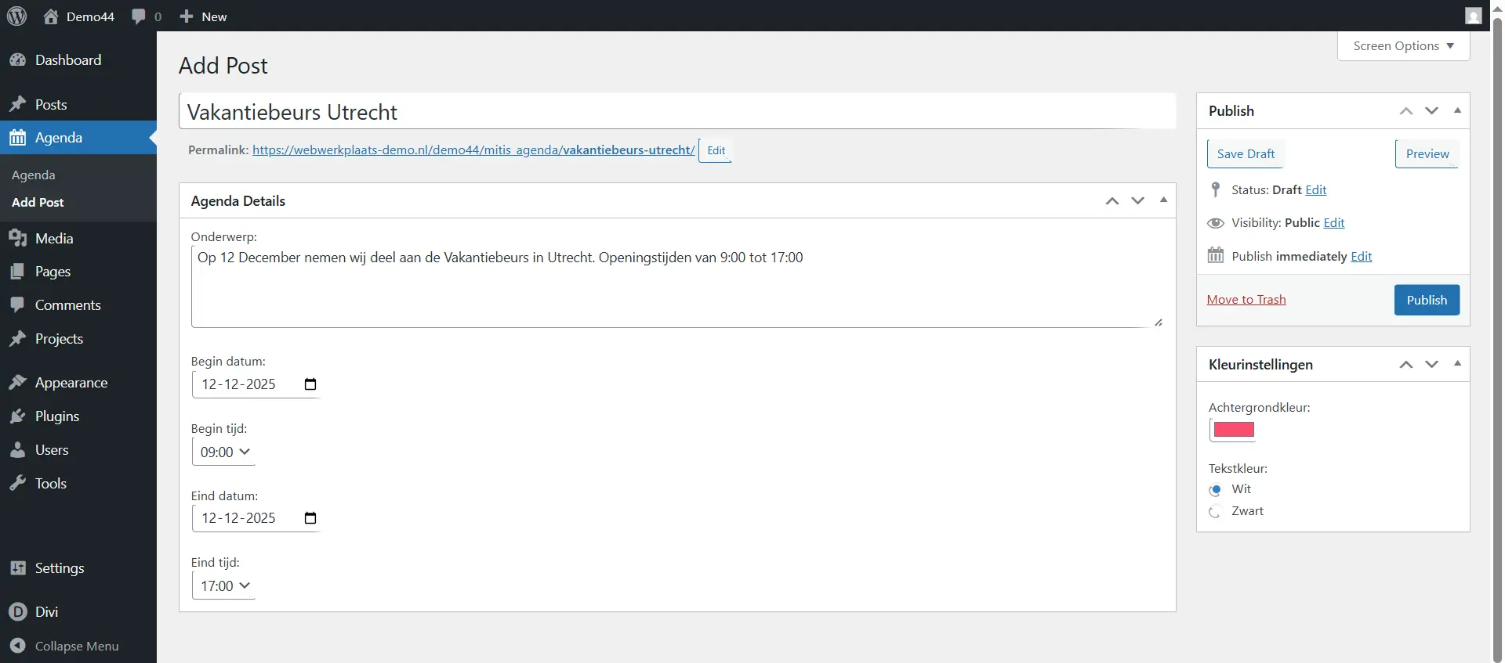The height and width of the screenshot is (663, 1505).
Task: Open the Eind tijd dropdown
Action: 224,586
